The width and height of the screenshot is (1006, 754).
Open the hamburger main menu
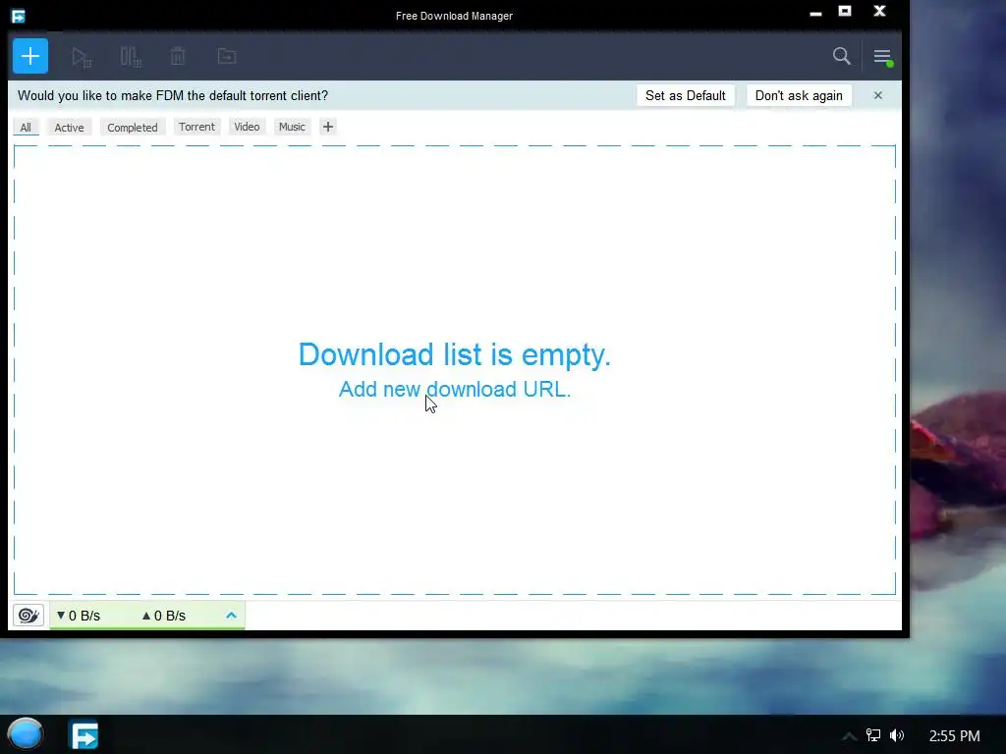coord(883,57)
